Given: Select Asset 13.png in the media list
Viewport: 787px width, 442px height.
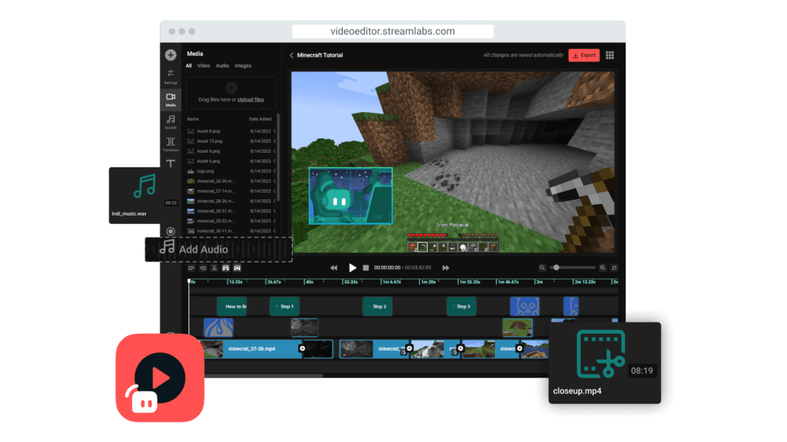Looking at the screenshot, I should pyautogui.click(x=231, y=141).
